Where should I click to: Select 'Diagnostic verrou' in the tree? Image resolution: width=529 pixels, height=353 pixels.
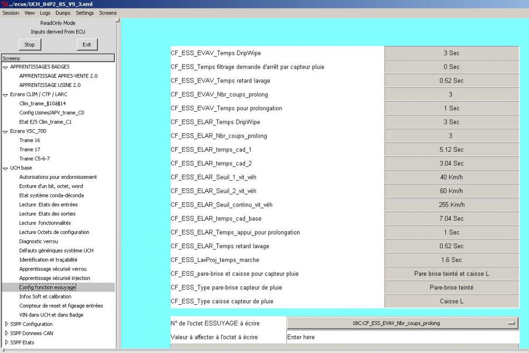[39, 241]
